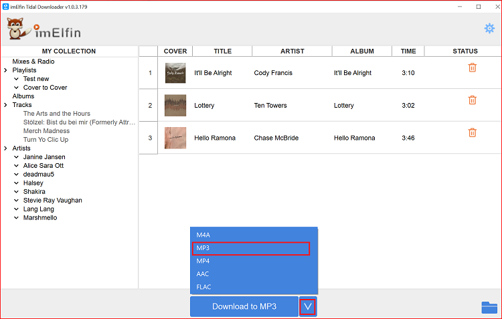
Task: Click the app icon in the title bar
Action: click(x=5, y=7)
